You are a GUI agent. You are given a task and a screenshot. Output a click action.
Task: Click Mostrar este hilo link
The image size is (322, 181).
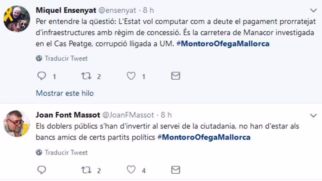[65, 93]
